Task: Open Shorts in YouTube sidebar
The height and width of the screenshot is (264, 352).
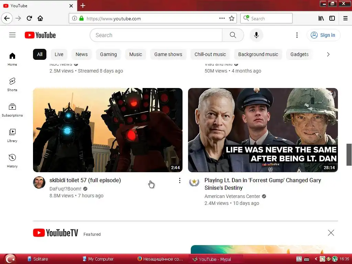Action: click(12, 85)
